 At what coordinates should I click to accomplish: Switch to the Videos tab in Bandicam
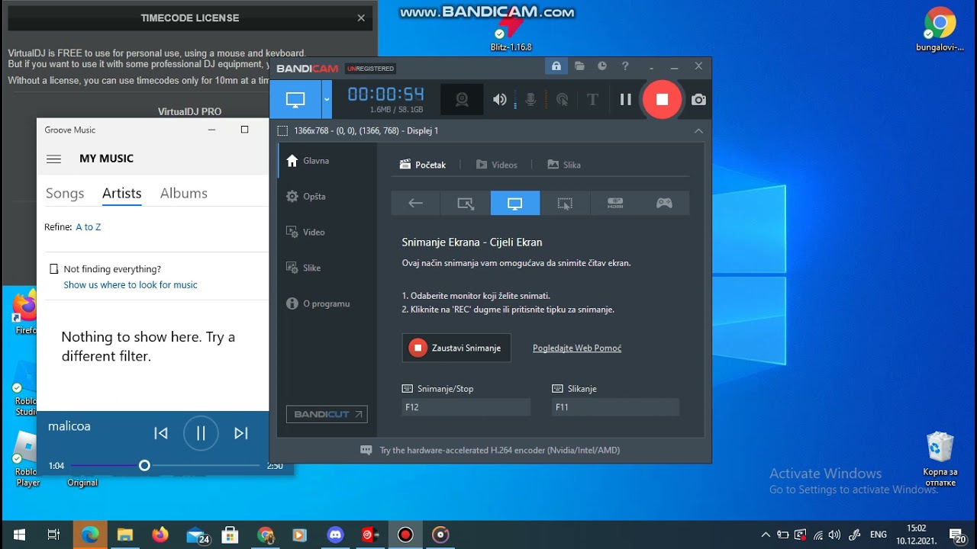click(496, 165)
